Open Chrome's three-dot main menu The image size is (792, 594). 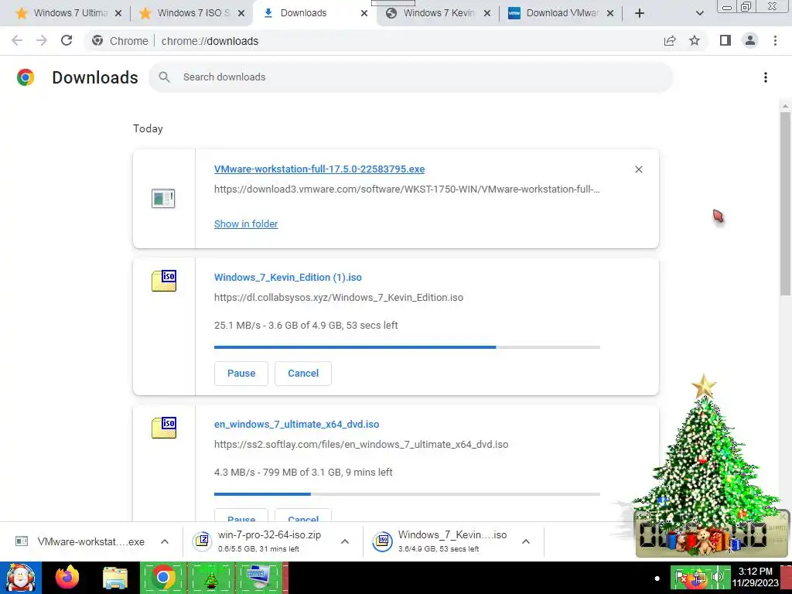point(775,40)
